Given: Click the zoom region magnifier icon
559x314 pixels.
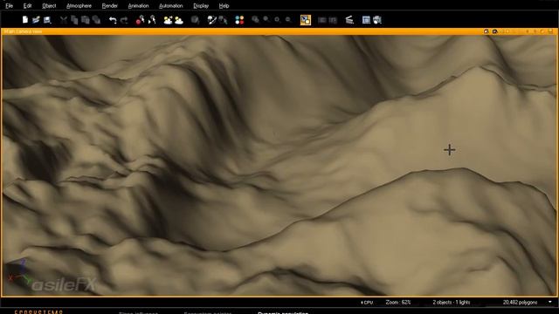Looking at the screenshot, I should [255, 19].
